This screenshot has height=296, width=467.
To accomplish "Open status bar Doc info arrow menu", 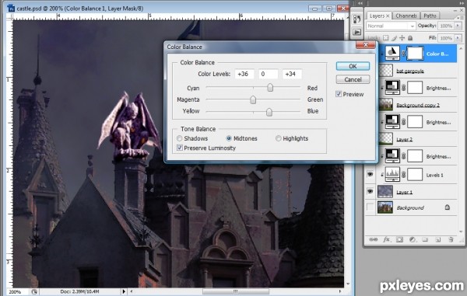I will click(124, 291).
